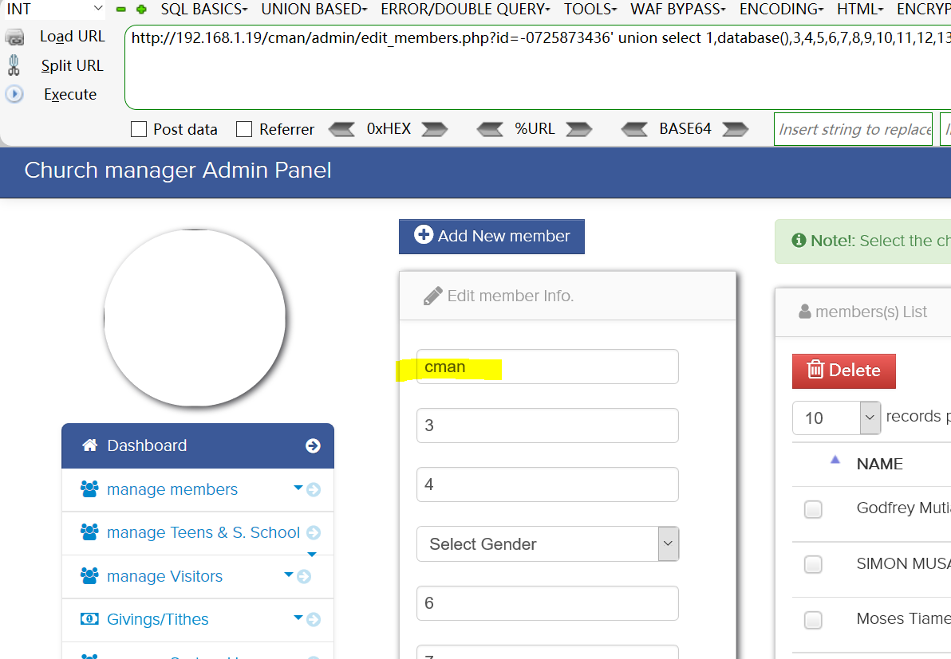Open the manage Visitors link
951x659 pixels.
[x=165, y=576]
